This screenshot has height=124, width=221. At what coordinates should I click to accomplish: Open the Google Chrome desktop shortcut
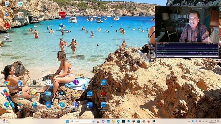7,83
